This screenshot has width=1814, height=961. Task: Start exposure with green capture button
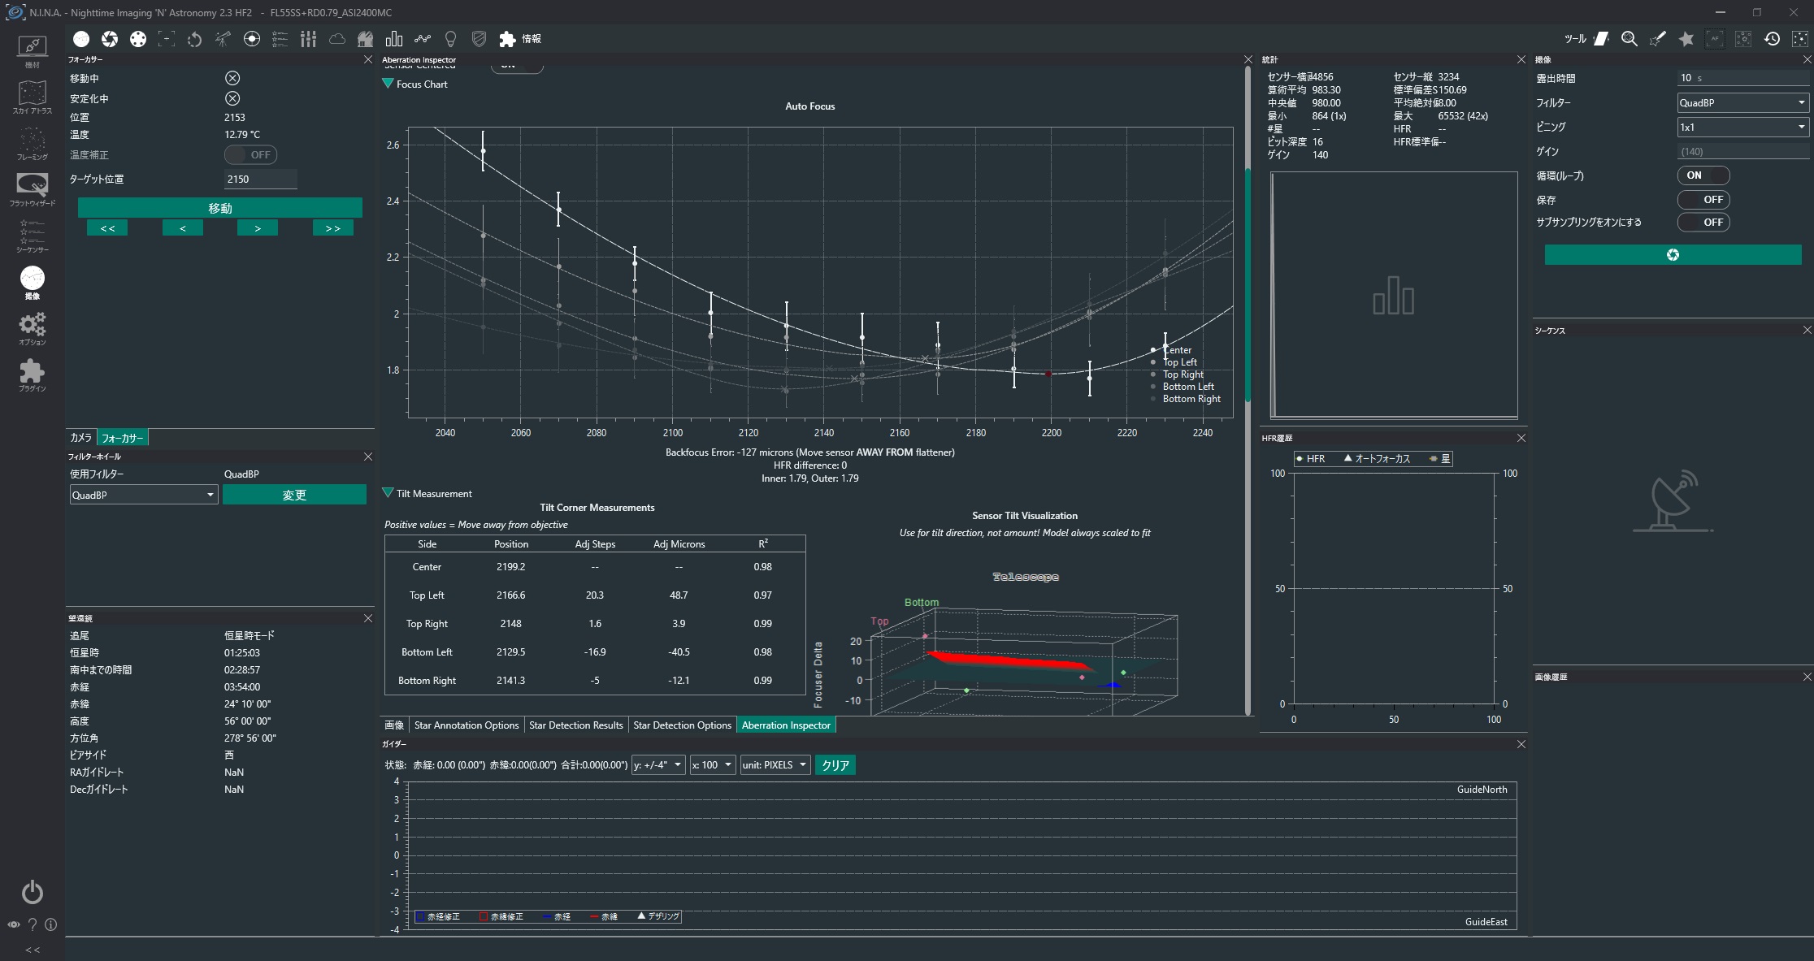click(1673, 255)
